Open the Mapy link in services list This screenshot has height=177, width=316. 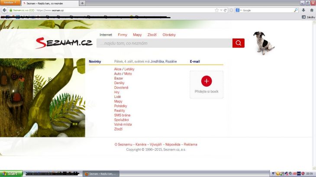coord(118,101)
